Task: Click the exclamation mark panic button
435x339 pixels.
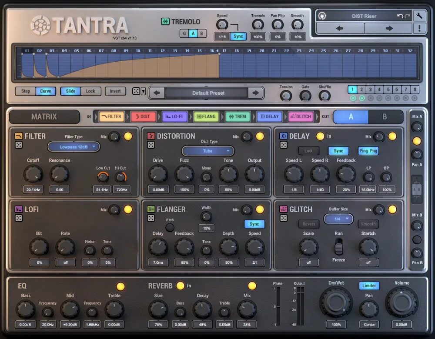Action: [419, 28]
